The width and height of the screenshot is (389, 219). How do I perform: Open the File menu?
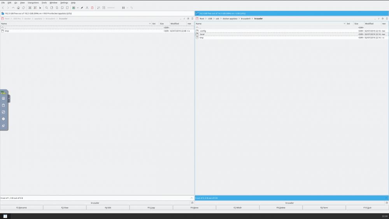tap(3, 3)
